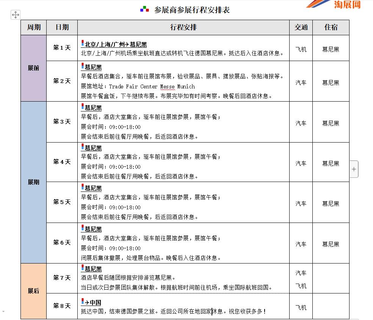This screenshot has height=320, width=373.
Task: Click the underlined word Messe
Action: (167, 86)
